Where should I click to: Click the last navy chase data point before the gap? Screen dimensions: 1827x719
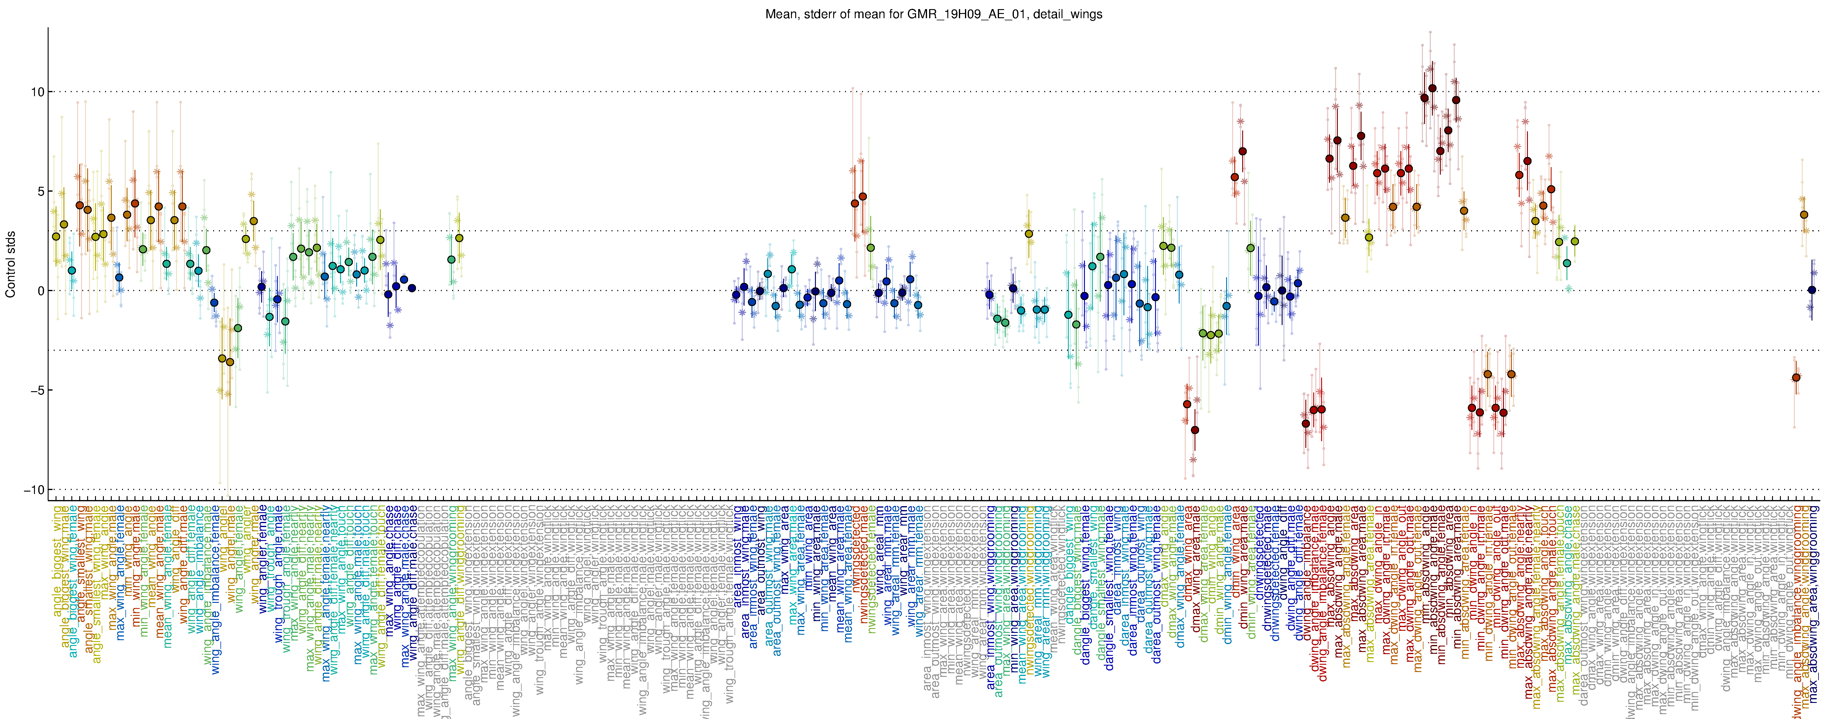(411, 288)
